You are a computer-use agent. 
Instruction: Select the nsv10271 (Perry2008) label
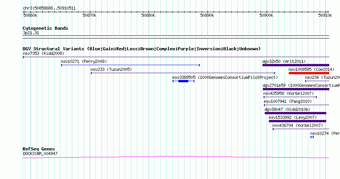coord(84,61)
